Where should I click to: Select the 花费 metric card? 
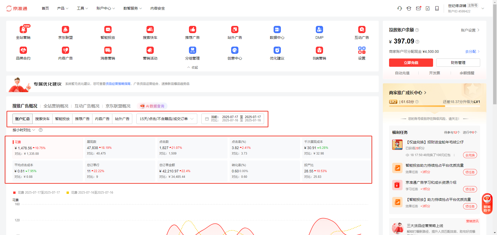48,148
